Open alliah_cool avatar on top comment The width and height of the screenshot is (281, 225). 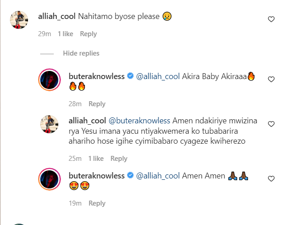click(19, 20)
